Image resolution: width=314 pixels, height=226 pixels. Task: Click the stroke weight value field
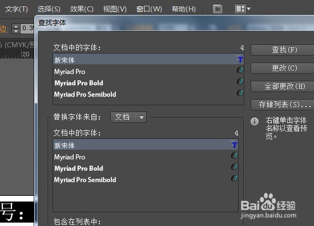(x=27, y=28)
